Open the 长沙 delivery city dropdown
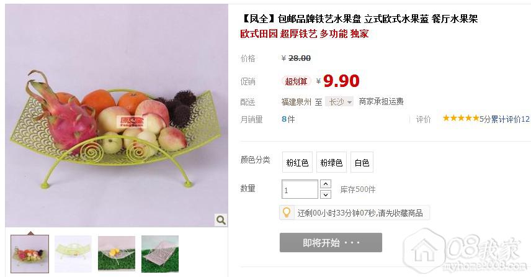This screenshot has width=531, height=277. point(339,102)
